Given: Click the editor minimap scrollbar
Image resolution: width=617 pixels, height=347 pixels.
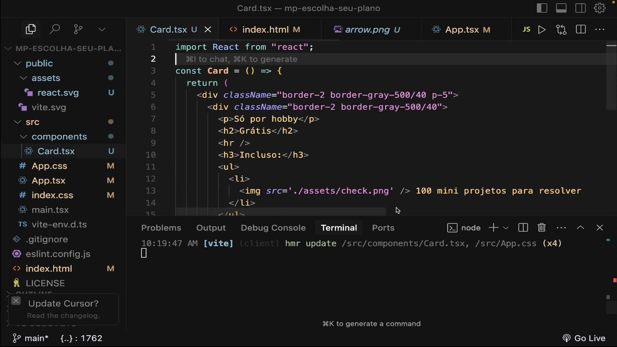Looking at the screenshot, I should click(611, 76).
